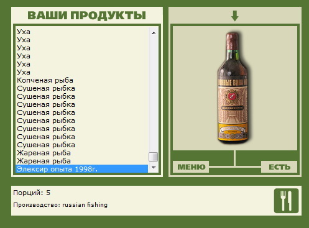Click the product list scrollbar thumb

pos(154,157)
